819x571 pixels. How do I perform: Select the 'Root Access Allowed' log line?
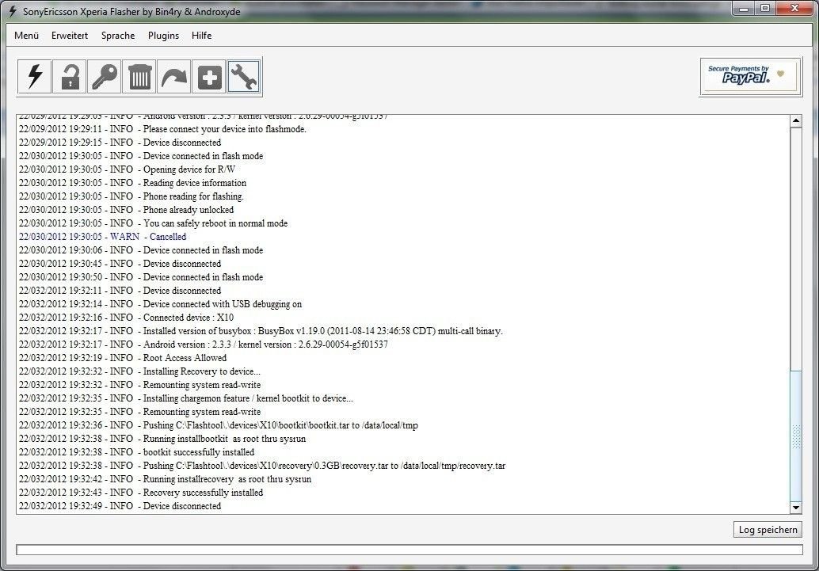(x=123, y=358)
